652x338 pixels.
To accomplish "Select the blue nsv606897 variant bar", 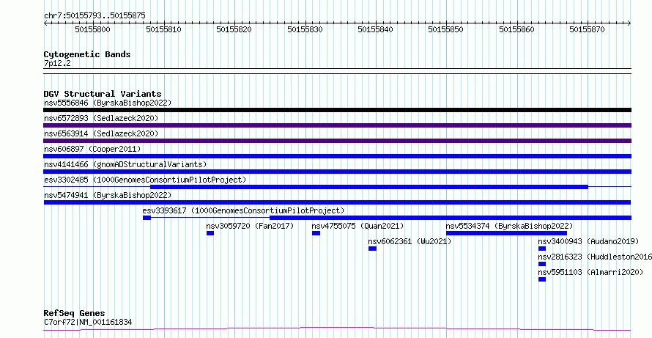I will click(x=337, y=156).
